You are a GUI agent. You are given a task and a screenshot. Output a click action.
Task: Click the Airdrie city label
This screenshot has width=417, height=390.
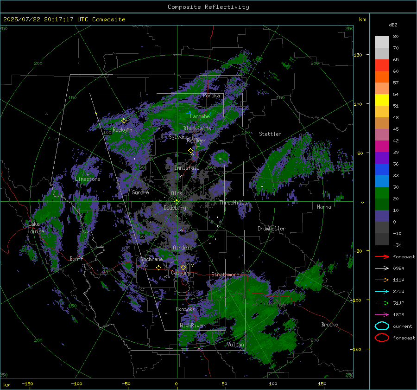click(x=183, y=248)
